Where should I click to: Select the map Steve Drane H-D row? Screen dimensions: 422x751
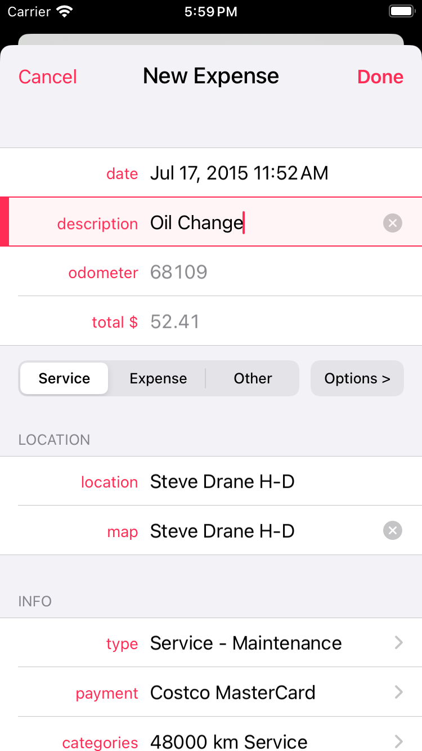coord(211,530)
